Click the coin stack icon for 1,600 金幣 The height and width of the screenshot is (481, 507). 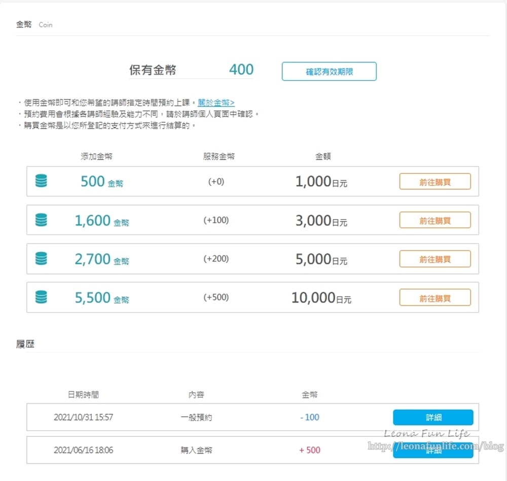pyautogui.click(x=41, y=220)
